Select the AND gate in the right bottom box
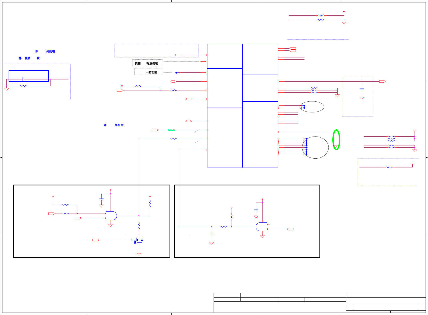The height and width of the screenshot is (315, 428). pos(261,227)
